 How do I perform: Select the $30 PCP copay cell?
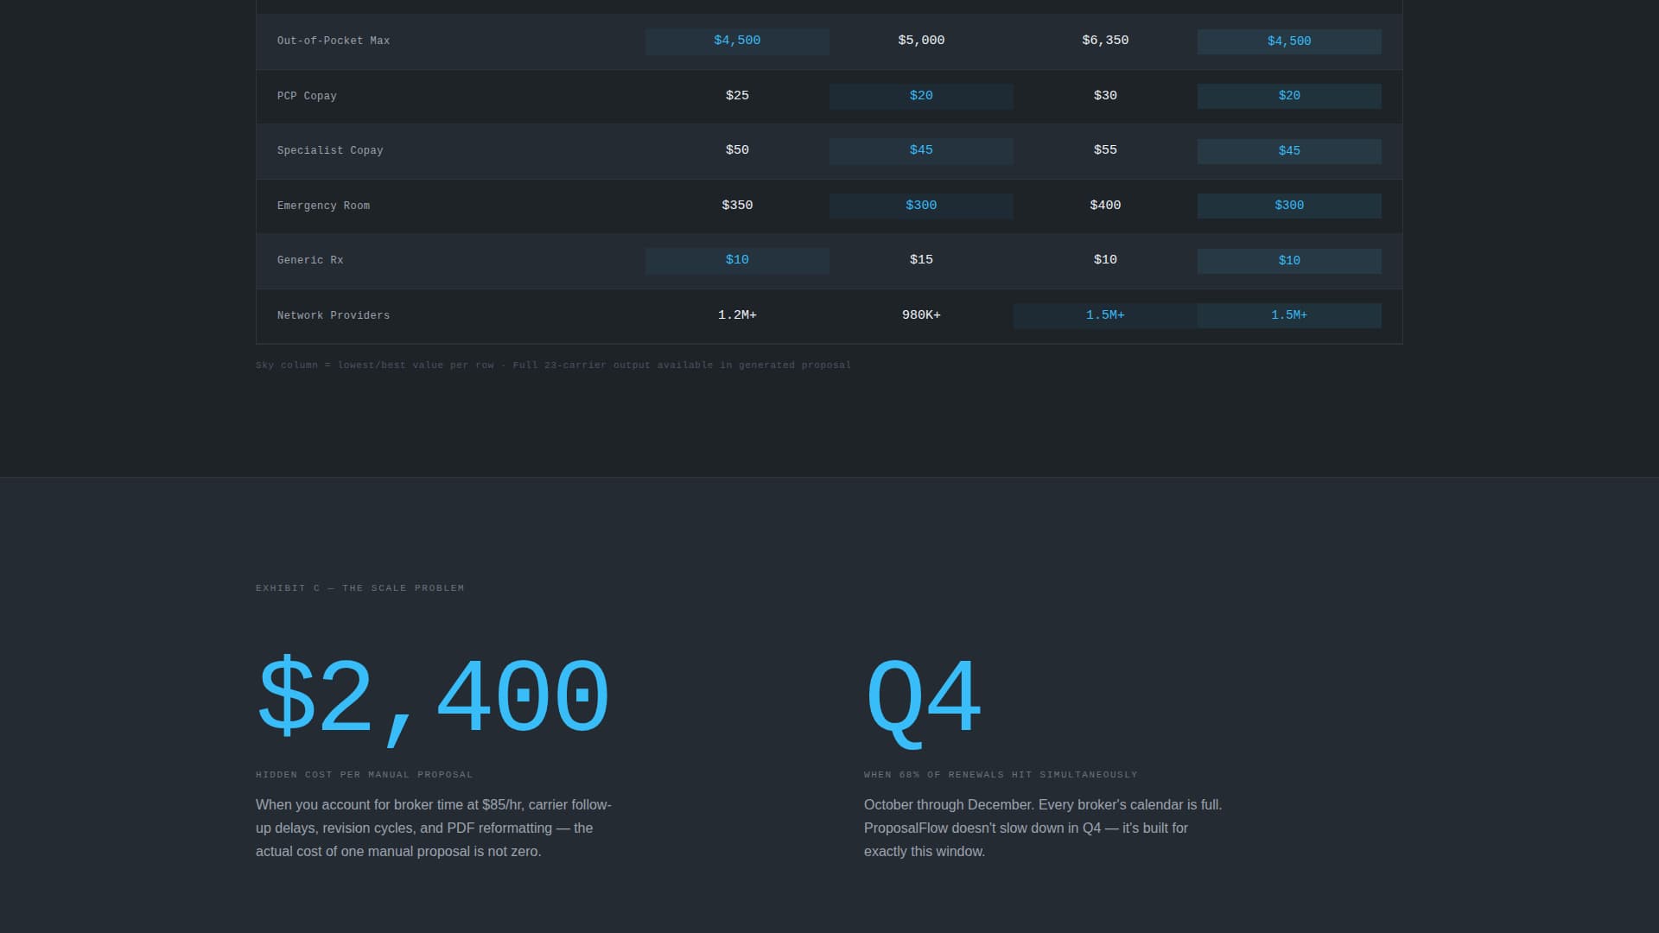[1105, 96]
